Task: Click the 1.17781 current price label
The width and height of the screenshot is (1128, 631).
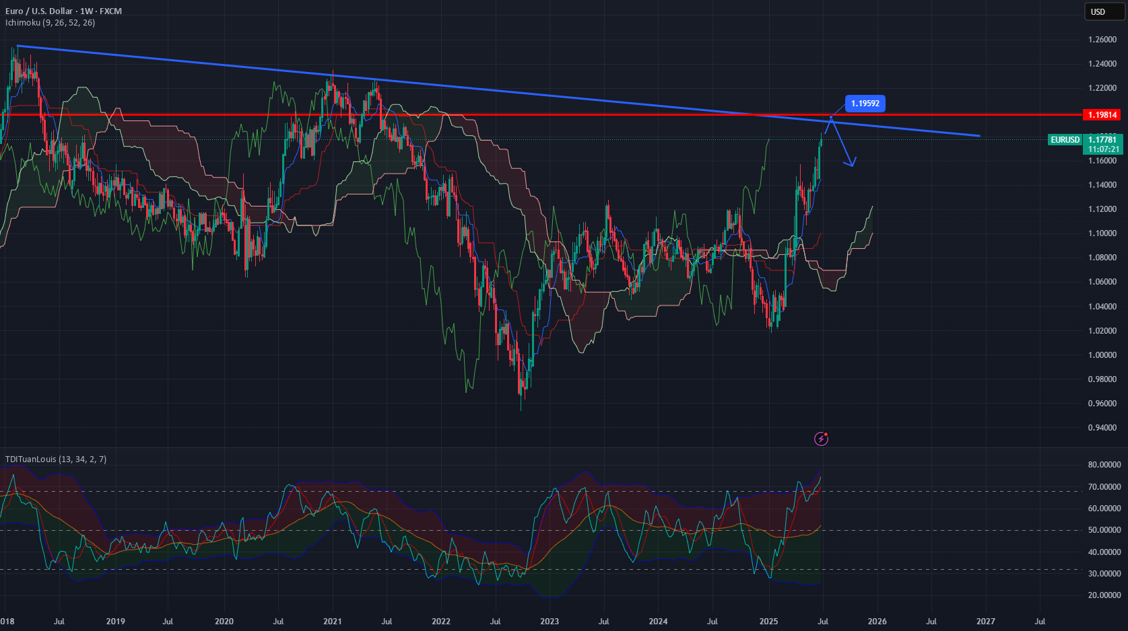Action: coord(1103,140)
